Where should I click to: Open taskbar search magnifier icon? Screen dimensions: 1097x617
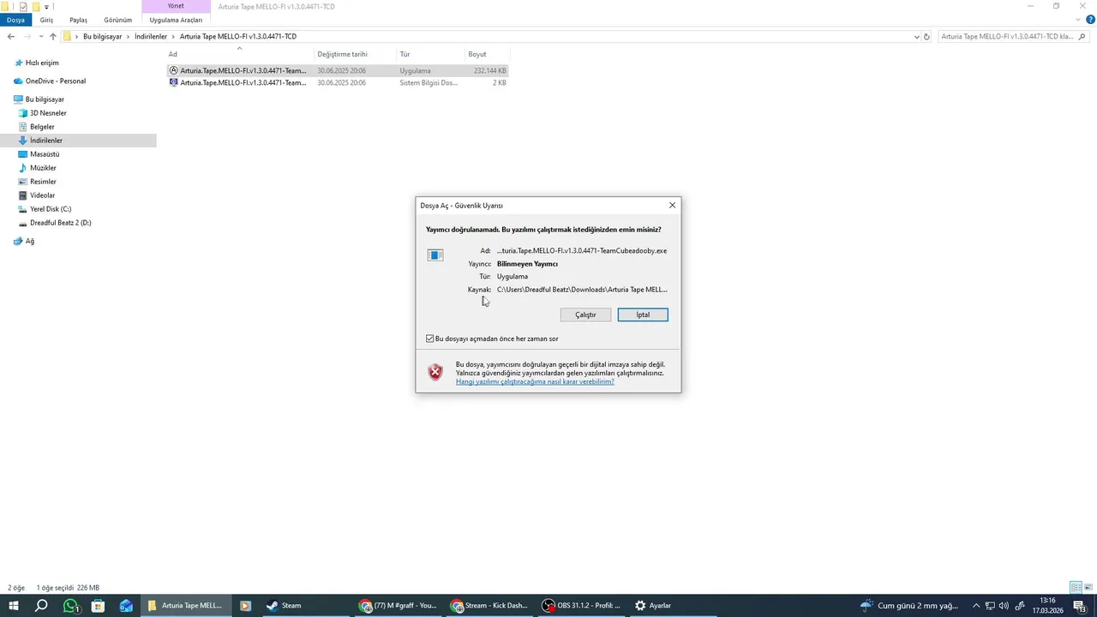(x=41, y=606)
